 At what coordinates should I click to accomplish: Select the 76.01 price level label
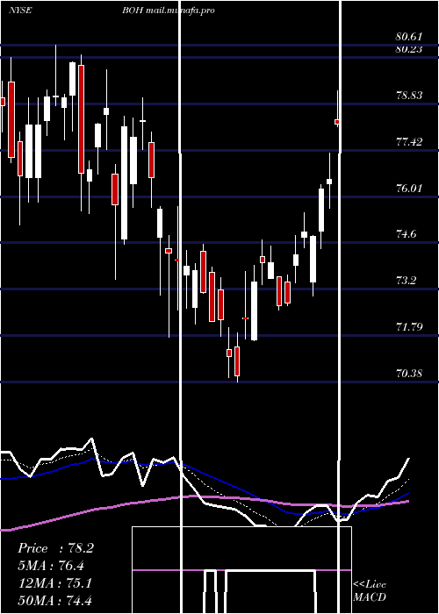coord(409,189)
